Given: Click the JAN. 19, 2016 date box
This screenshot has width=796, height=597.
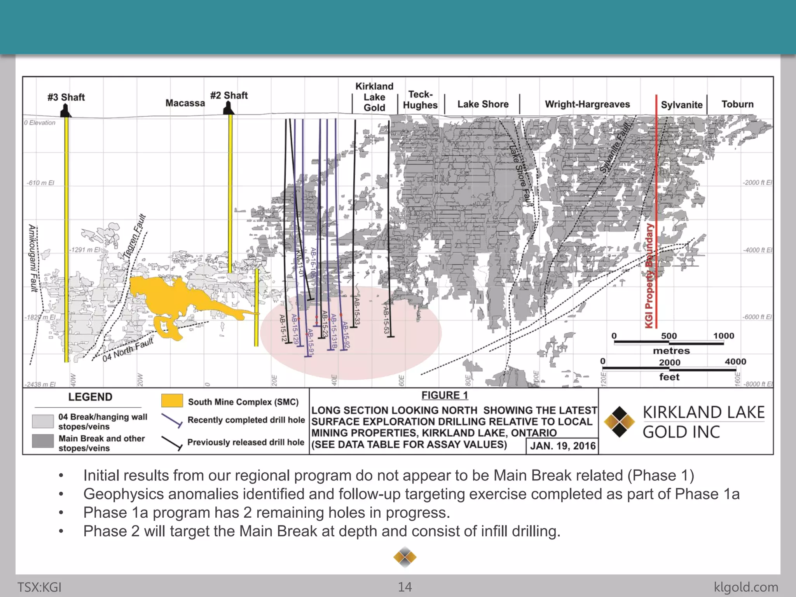Looking at the screenshot, I should click(x=562, y=446).
